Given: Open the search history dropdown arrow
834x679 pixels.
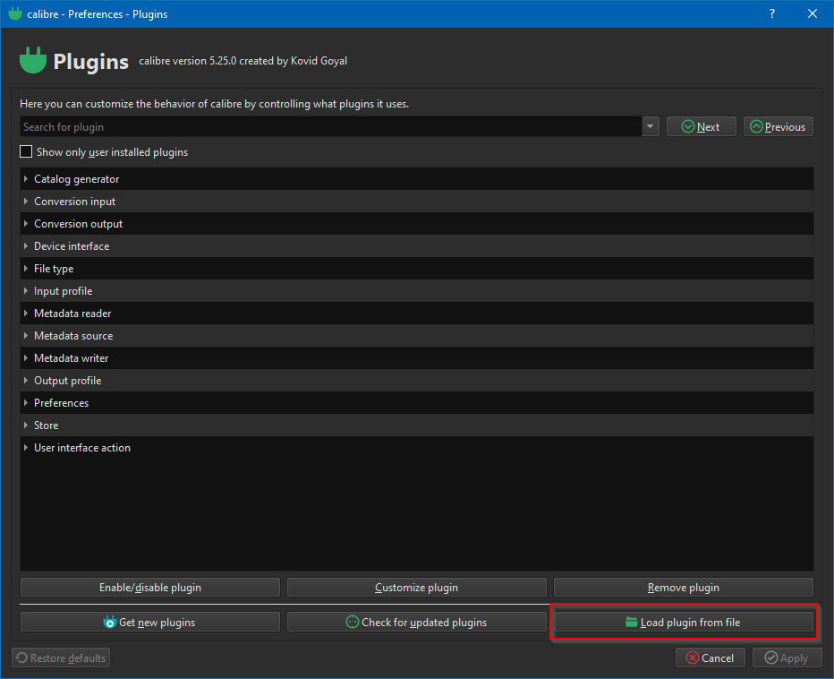Looking at the screenshot, I should 650,126.
